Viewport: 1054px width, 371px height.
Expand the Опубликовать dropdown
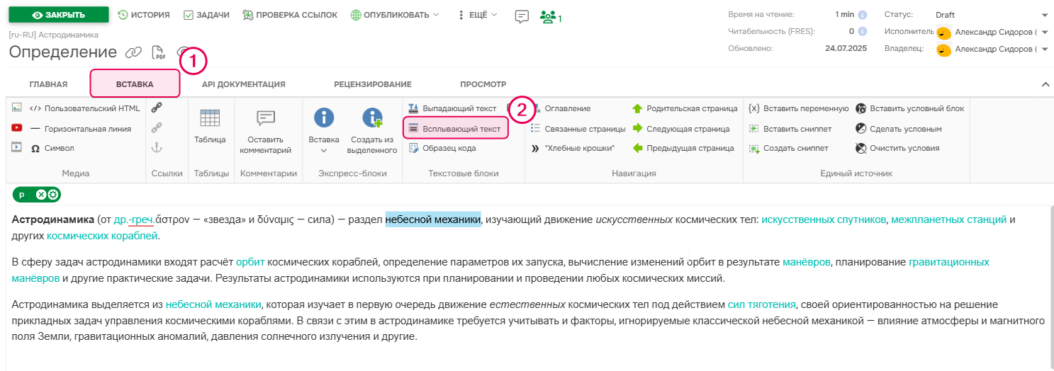click(x=396, y=14)
